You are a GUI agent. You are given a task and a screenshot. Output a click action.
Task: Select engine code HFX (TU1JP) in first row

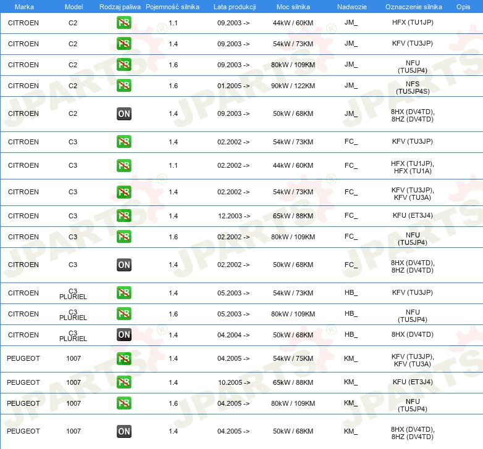(x=413, y=22)
